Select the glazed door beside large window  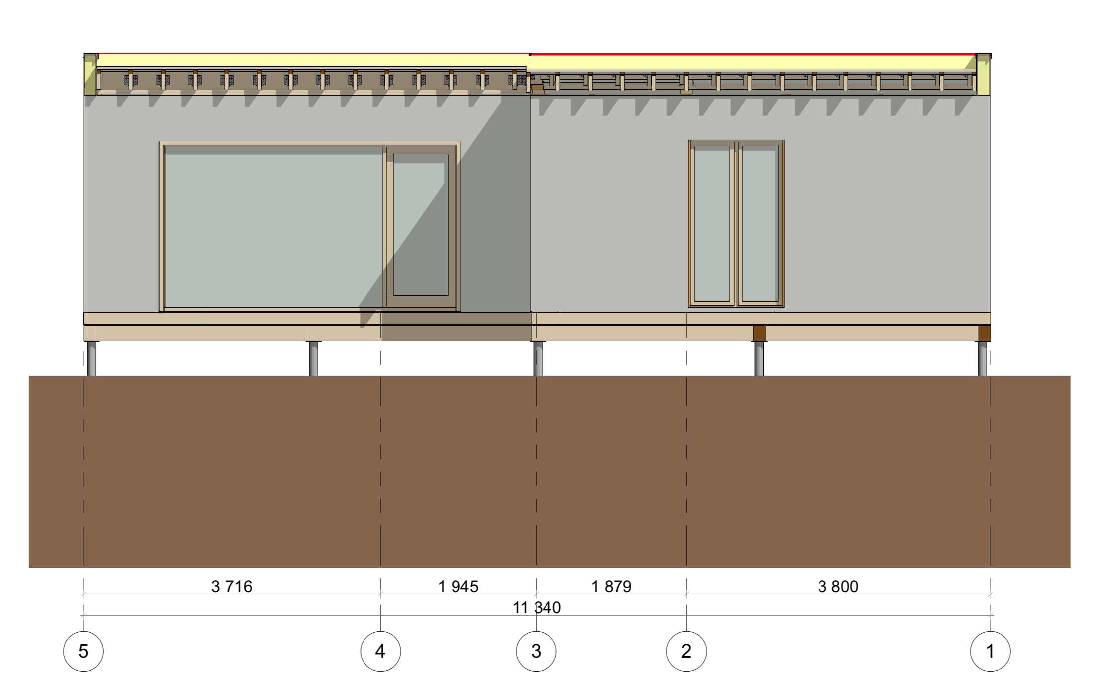(421, 225)
